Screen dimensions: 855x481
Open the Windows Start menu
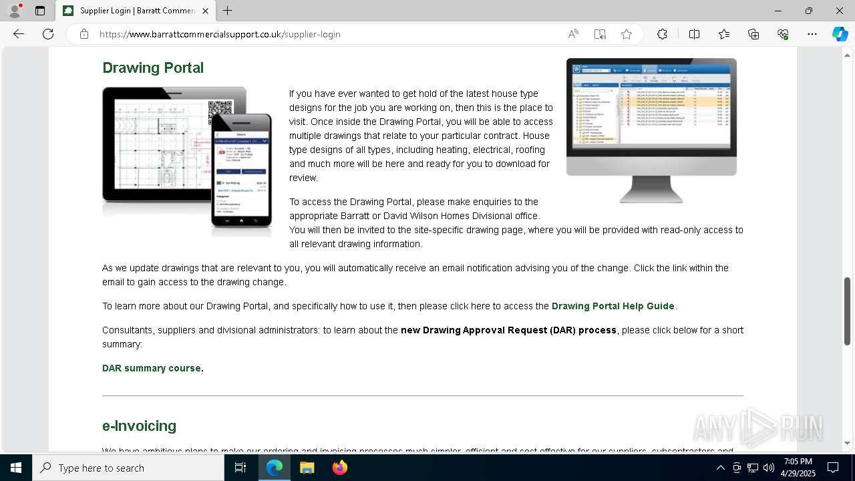16,468
